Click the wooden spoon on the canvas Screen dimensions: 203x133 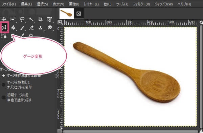pos(127,72)
